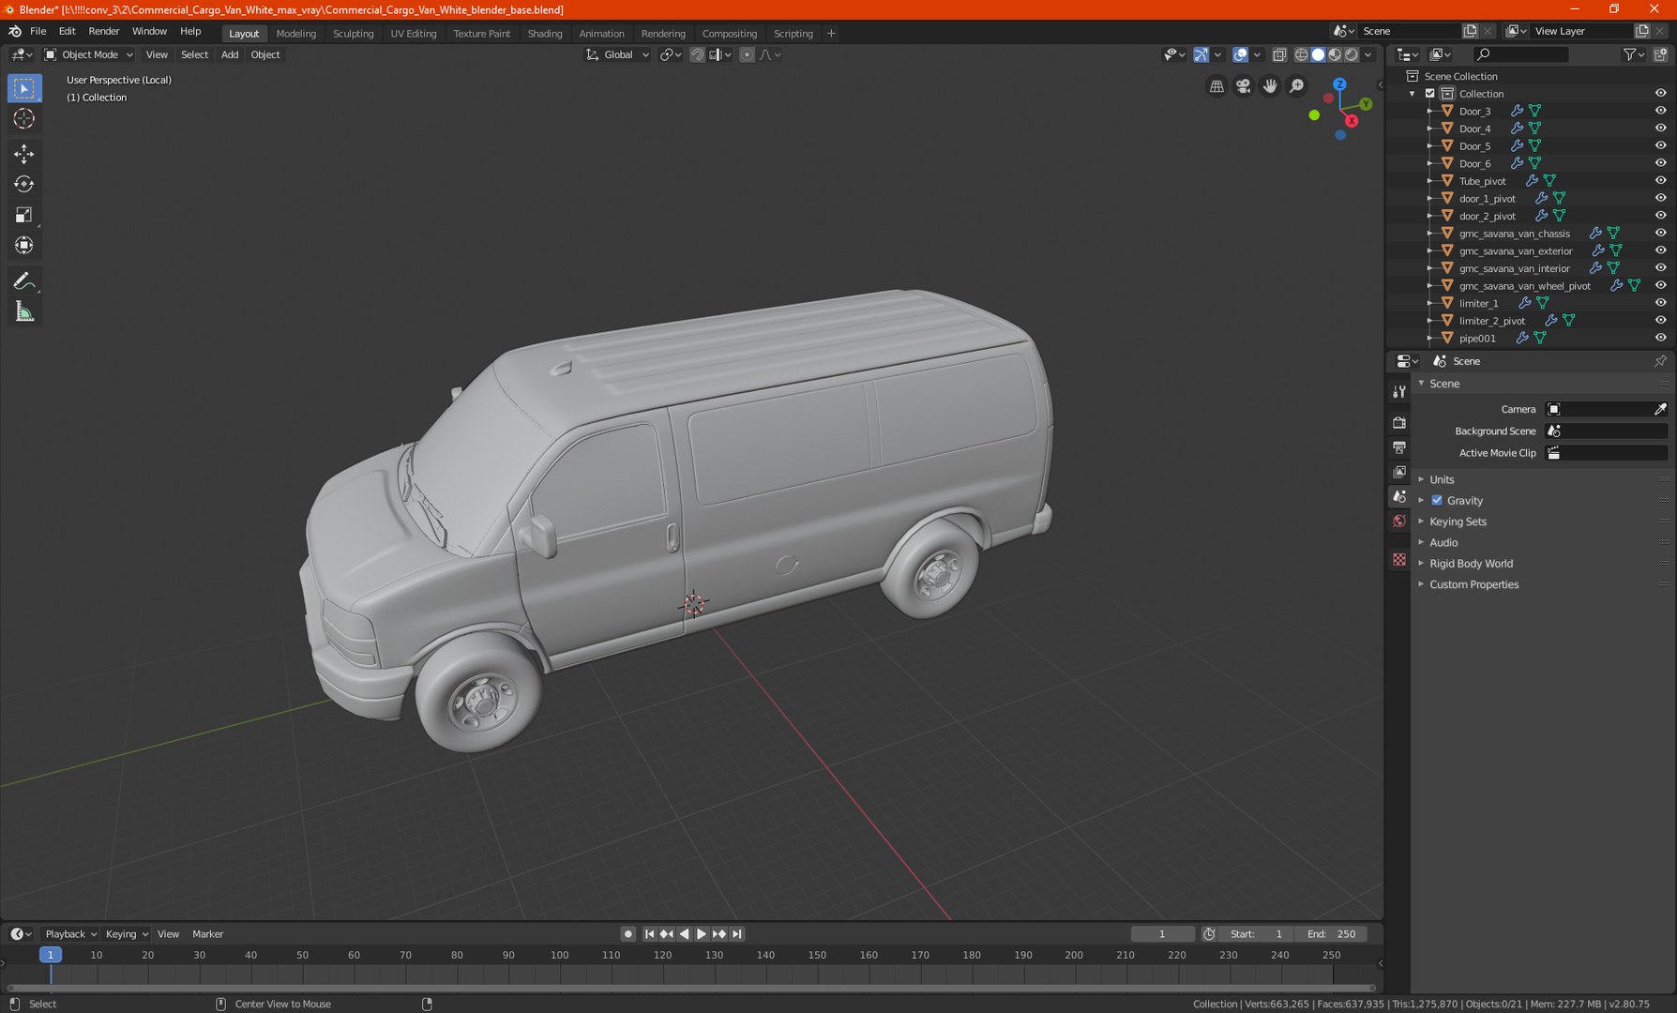The width and height of the screenshot is (1677, 1013).
Task: Switch to camera view icon
Action: point(1243,86)
